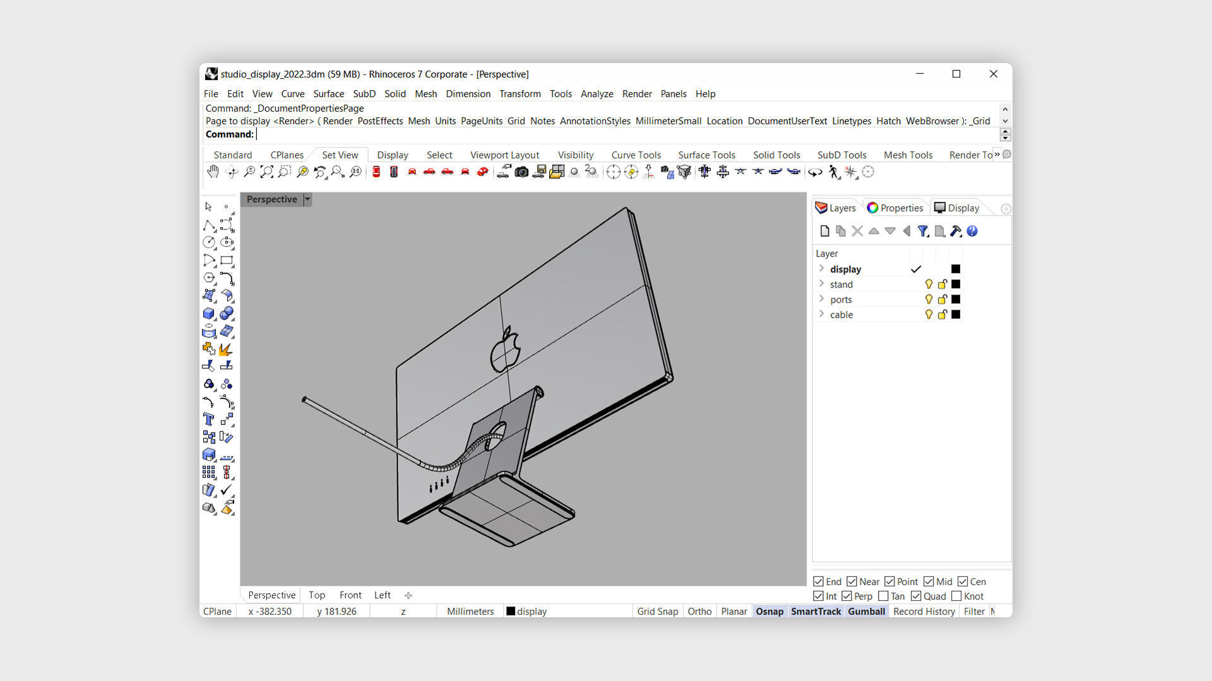Click the Rectangular Array icon
Viewport: 1212px width, 681px height.
tap(209, 472)
